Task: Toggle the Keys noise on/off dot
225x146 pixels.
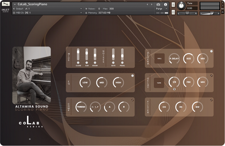Action: pyautogui.click(x=113, y=63)
